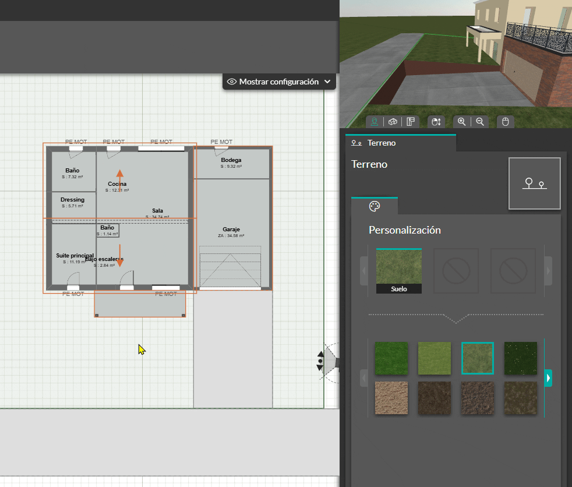Pick the dark speckled green texture
This screenshot has width=572, height=487.
pyautogui.click(x=521, y=358)
